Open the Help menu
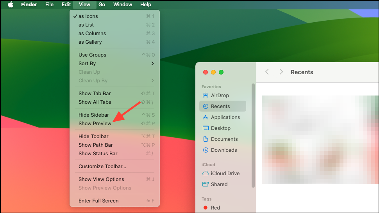This screenshot has height=213, width=379. coord(145,5)
